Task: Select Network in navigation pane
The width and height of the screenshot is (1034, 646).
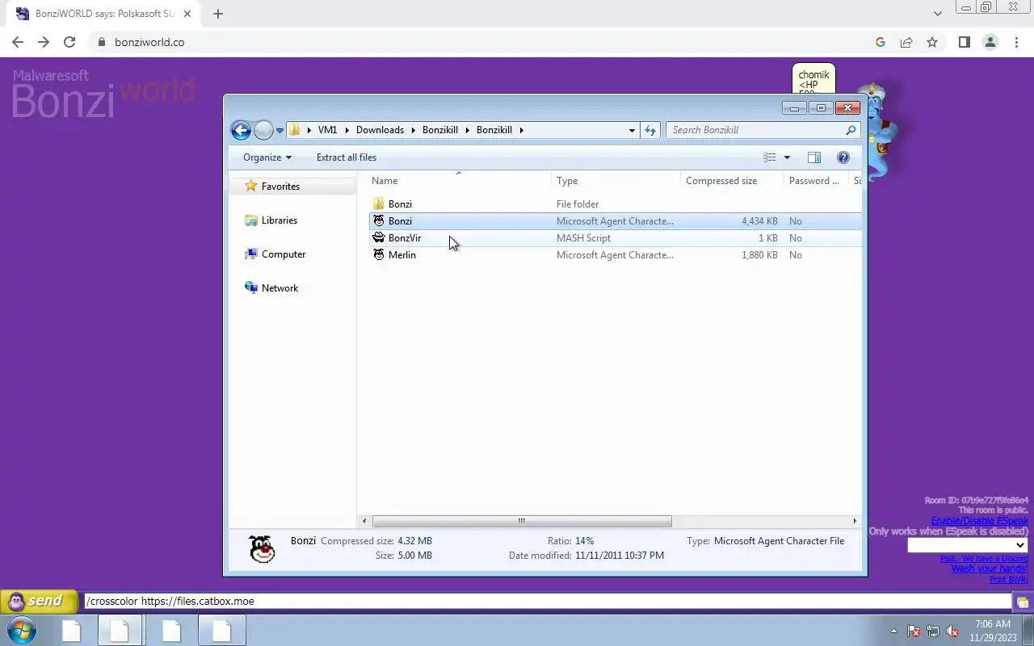Action: click(280, 288)
